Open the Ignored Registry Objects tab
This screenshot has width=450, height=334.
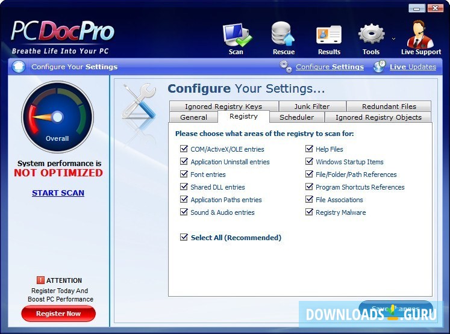click(378, 117)
